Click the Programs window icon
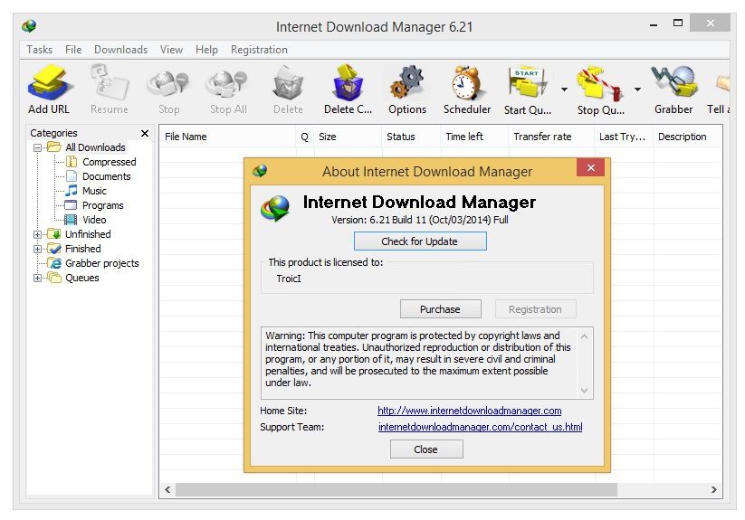 point(71,205)
